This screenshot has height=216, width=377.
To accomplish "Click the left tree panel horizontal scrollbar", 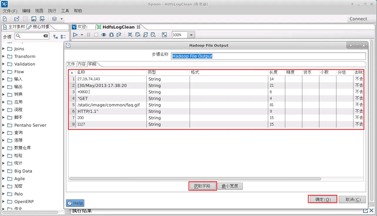I will click(x=30, y=212).
